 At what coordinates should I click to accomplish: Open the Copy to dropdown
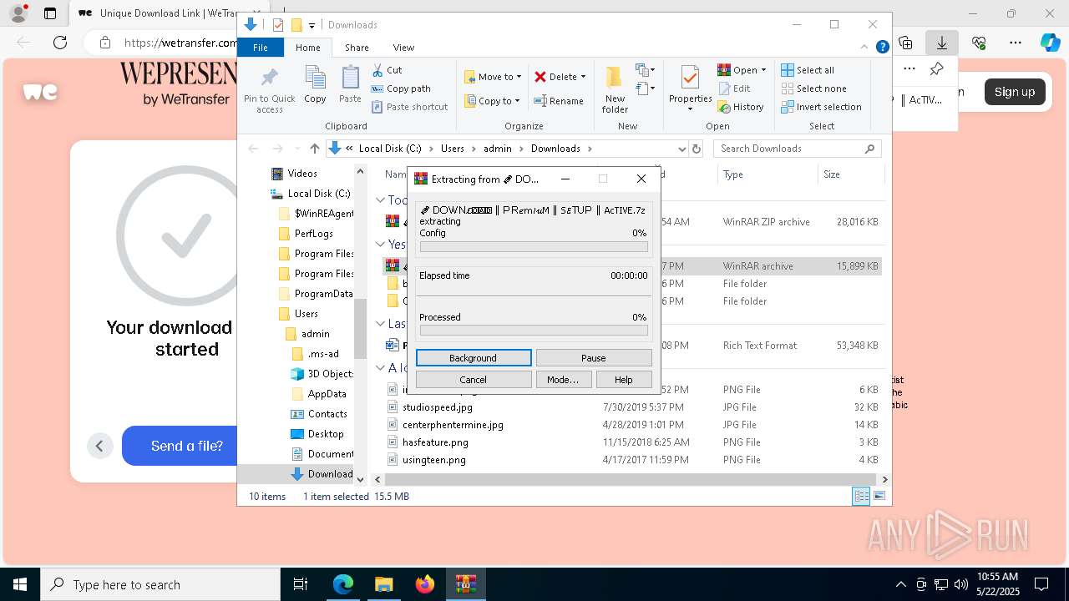pos(492,101)
